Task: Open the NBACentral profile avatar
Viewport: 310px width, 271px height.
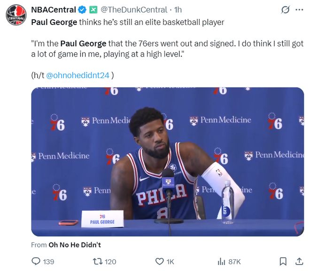Action: pyautogui.click(x=16, y=15)
